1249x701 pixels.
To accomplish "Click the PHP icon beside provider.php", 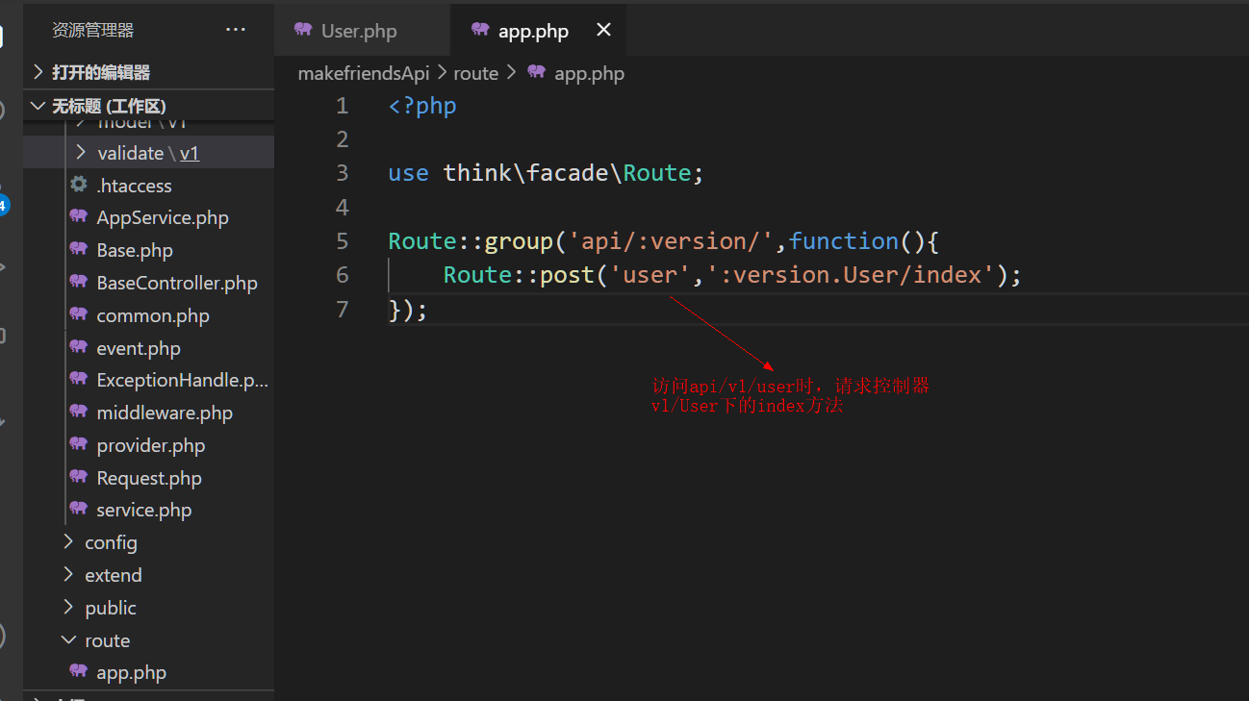I will point(79,445).
